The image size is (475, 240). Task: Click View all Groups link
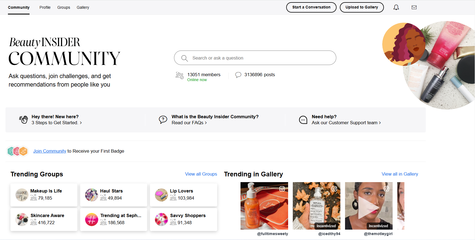point(201,174)
